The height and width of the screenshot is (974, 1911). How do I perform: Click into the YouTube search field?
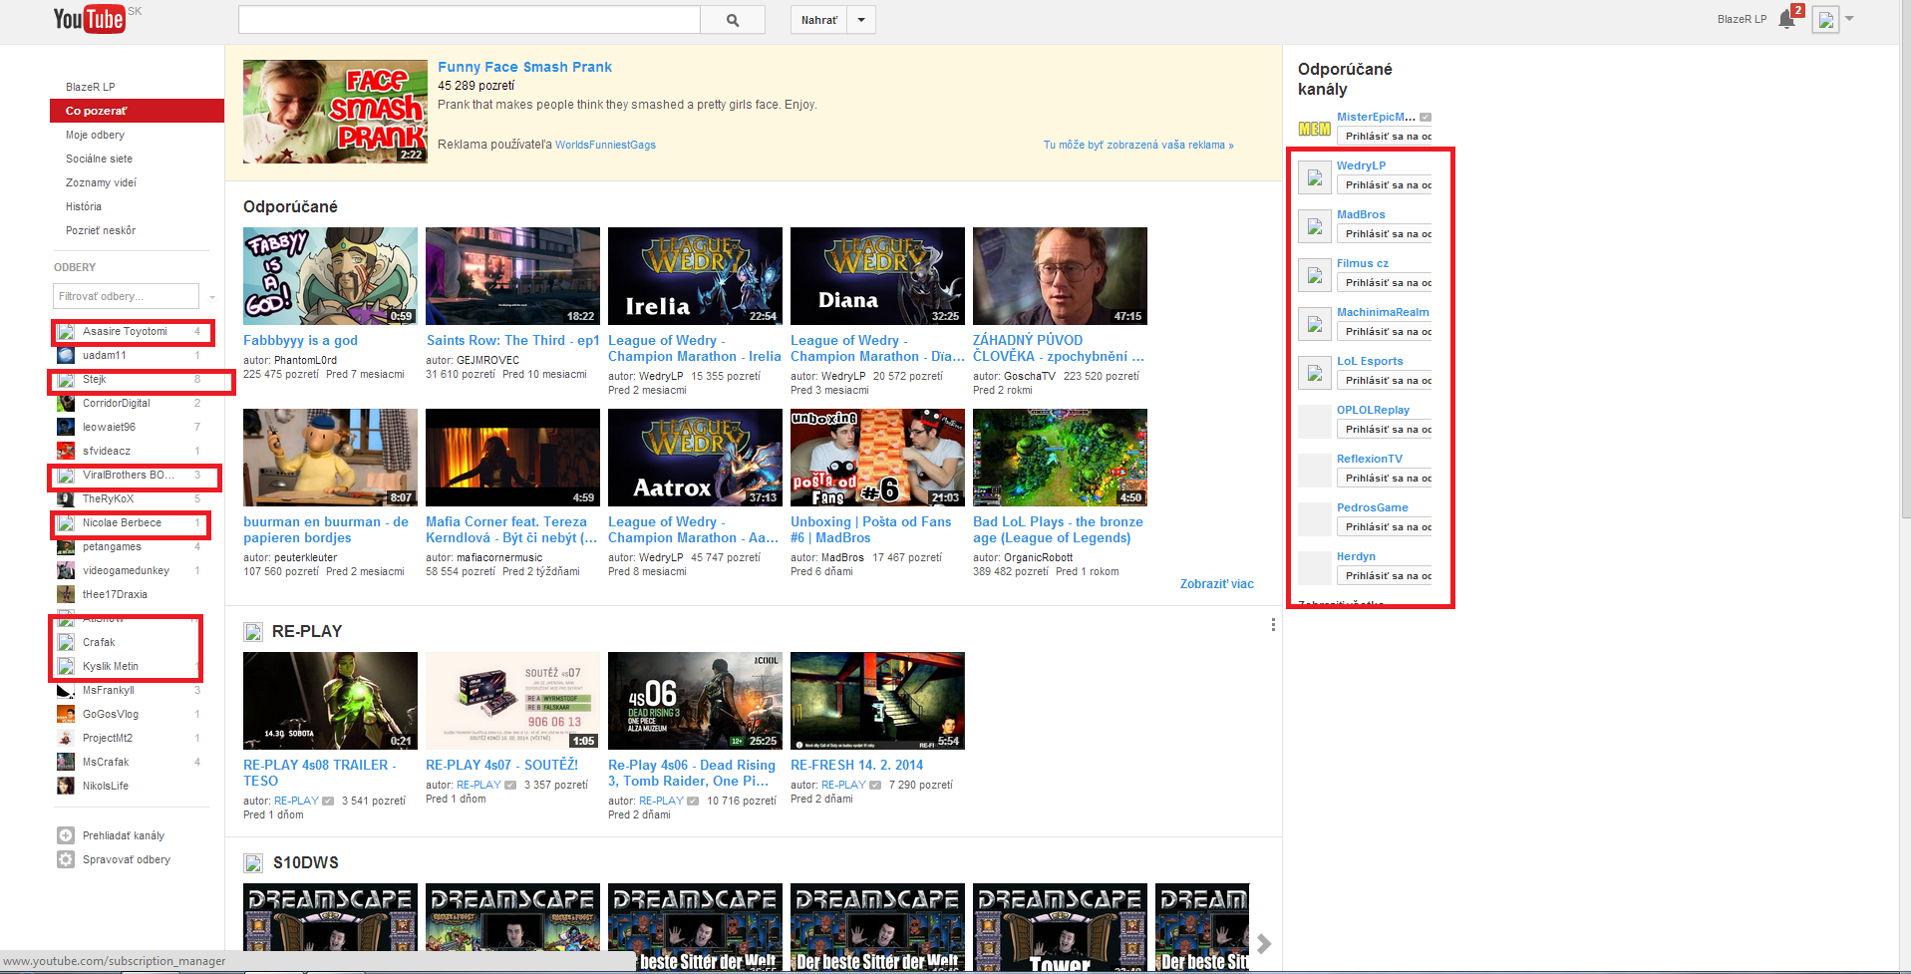click(470, 20)
